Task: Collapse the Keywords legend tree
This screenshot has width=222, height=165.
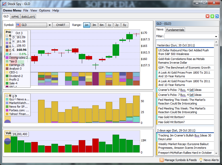Action: pos(7,36)
